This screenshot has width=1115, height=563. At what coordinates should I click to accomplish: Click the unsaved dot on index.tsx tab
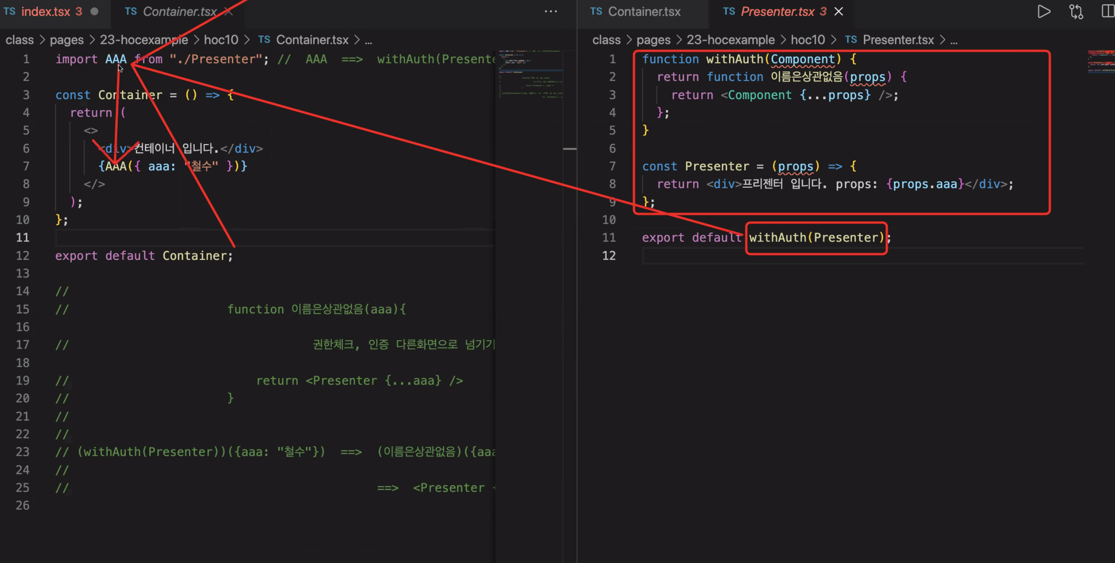(x=94, y=11)
